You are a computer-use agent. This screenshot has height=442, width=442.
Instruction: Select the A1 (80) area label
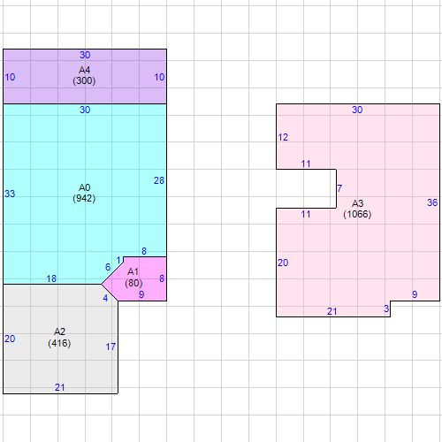click(x=133, y=278)
